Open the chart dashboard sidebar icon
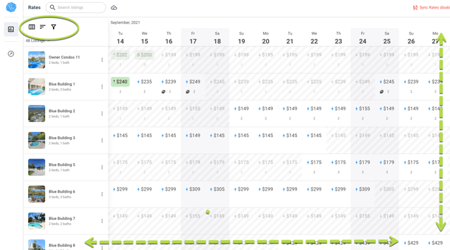 (11, 29)
